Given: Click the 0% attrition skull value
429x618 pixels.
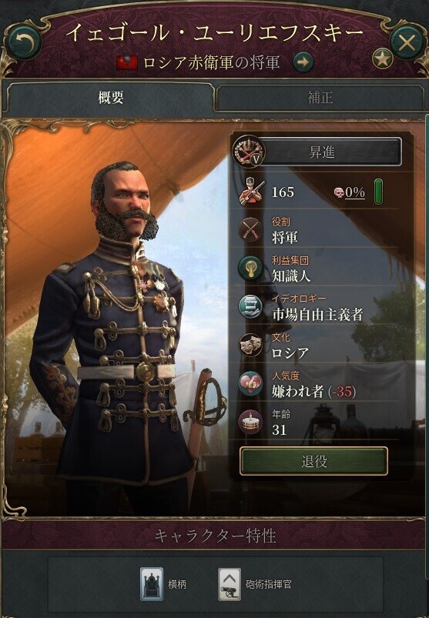Looking at the screenshot, I should 350,192.
